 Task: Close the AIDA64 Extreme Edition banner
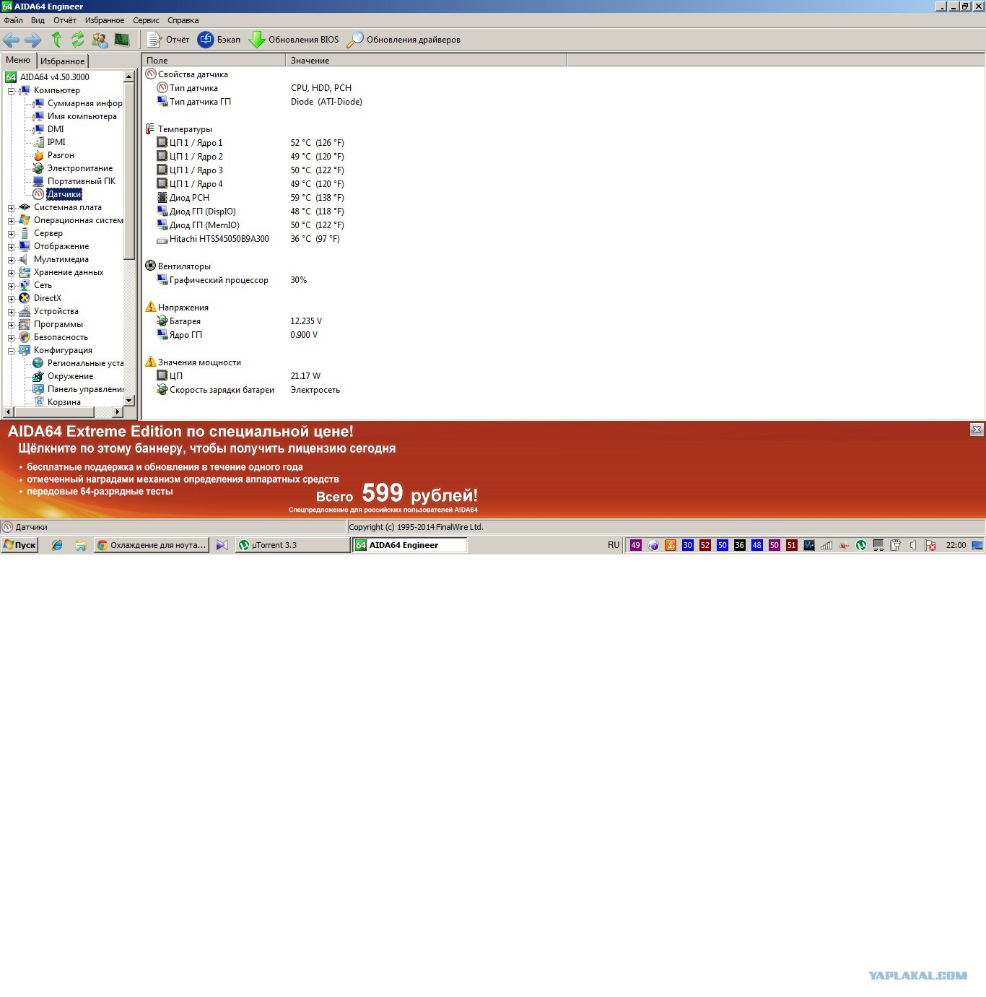click(977, 430)
